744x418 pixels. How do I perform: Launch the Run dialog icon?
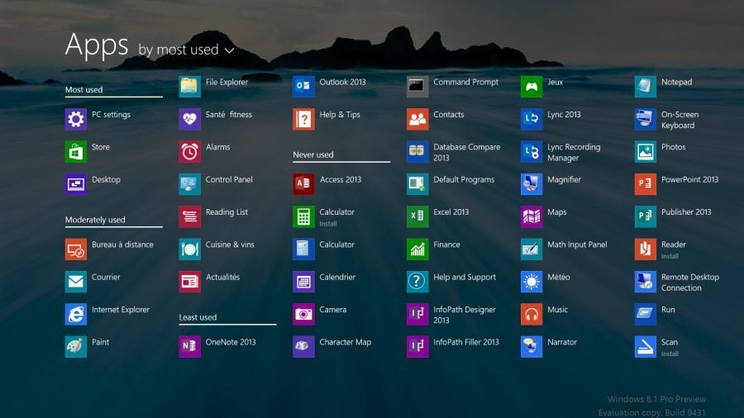[646, 314]
